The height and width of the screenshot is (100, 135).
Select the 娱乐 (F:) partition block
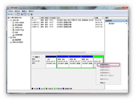pos(87,62)
